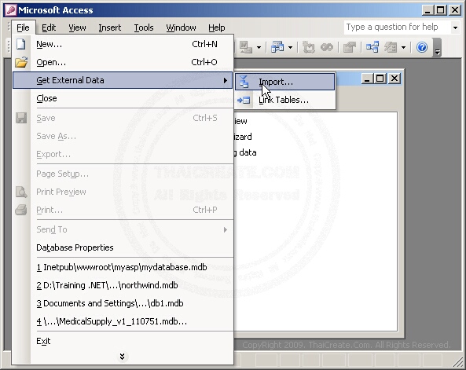
Task: Click the Import icon in the submenu
Action: [x=244, y=82]
